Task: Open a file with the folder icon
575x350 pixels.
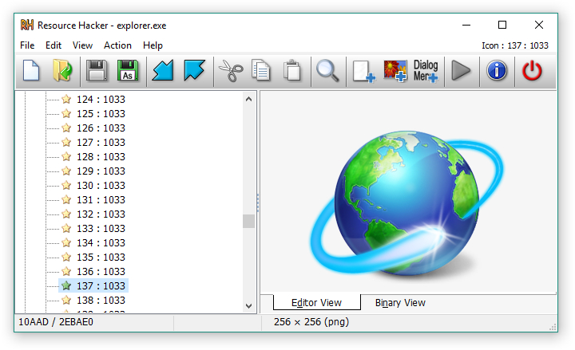Action: pos(62,70)
